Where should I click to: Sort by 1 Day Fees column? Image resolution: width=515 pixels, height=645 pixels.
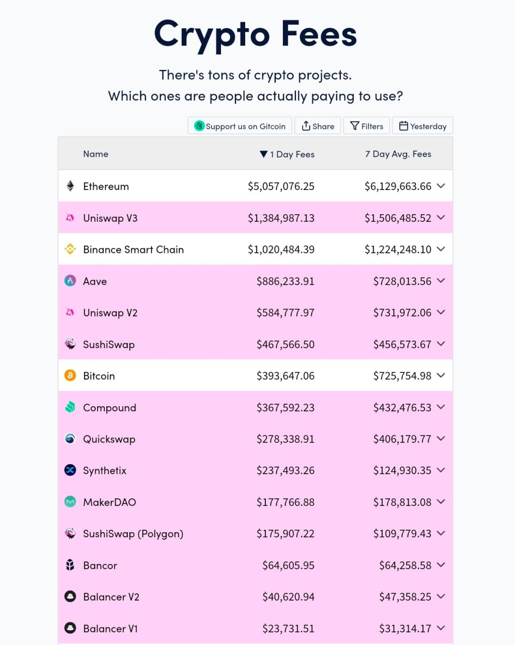click(x=287, y=154)
